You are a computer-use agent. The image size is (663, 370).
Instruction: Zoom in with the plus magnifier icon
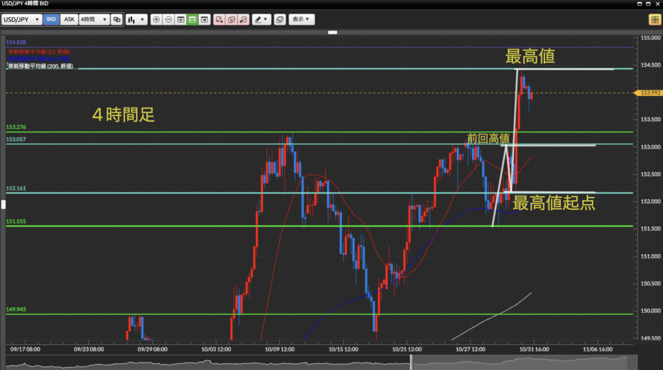coord(156,19)
